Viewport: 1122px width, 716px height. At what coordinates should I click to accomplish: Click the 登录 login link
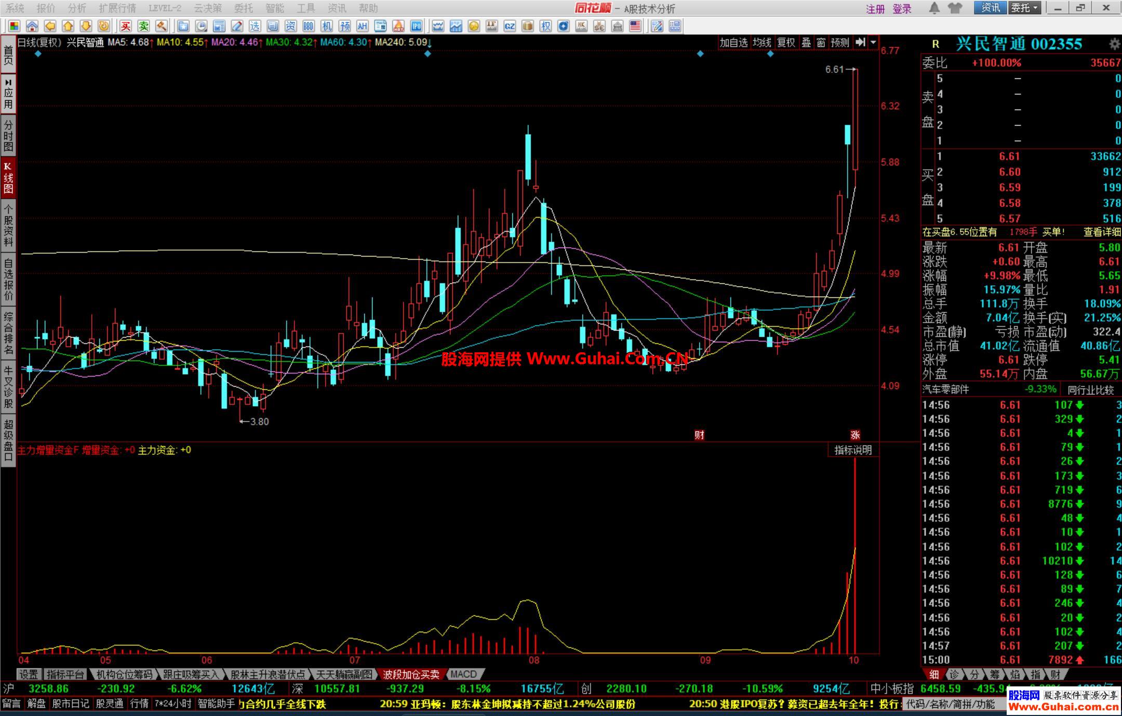click(x=902, y=9)
